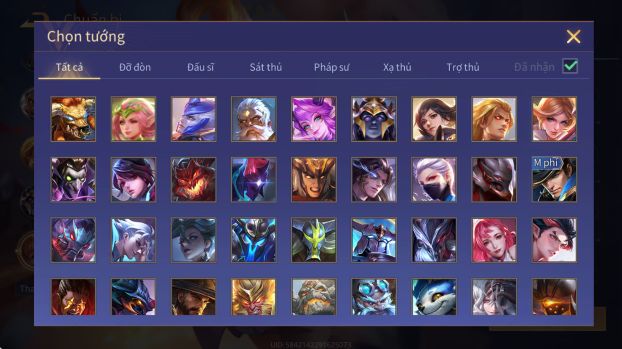Switch to the Trợ thủ tab
The height and width of the screenshot is (349, 622).
(x=463, y=67)
